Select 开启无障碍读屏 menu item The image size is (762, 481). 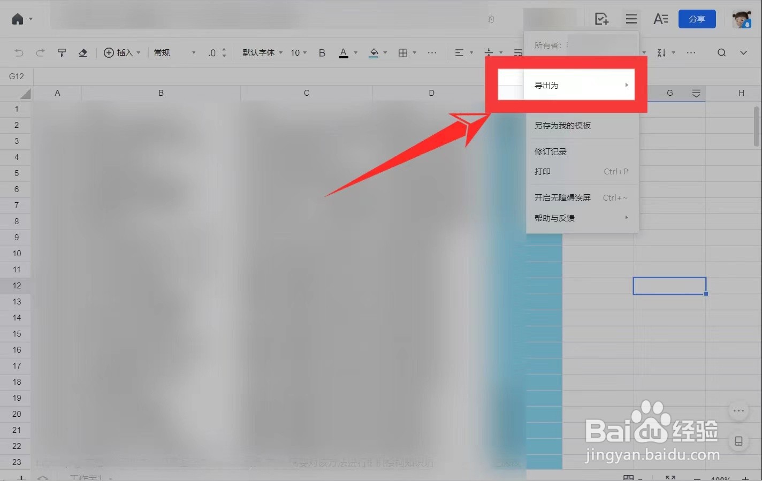(582, 198)
